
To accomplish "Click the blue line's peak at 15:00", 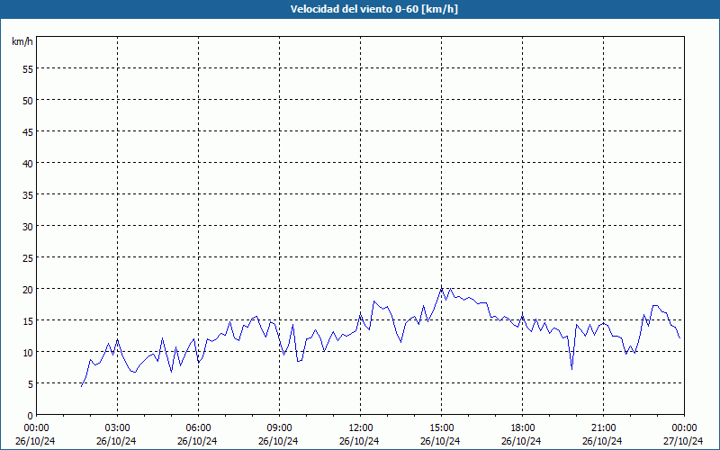I will tap(441, 288).
